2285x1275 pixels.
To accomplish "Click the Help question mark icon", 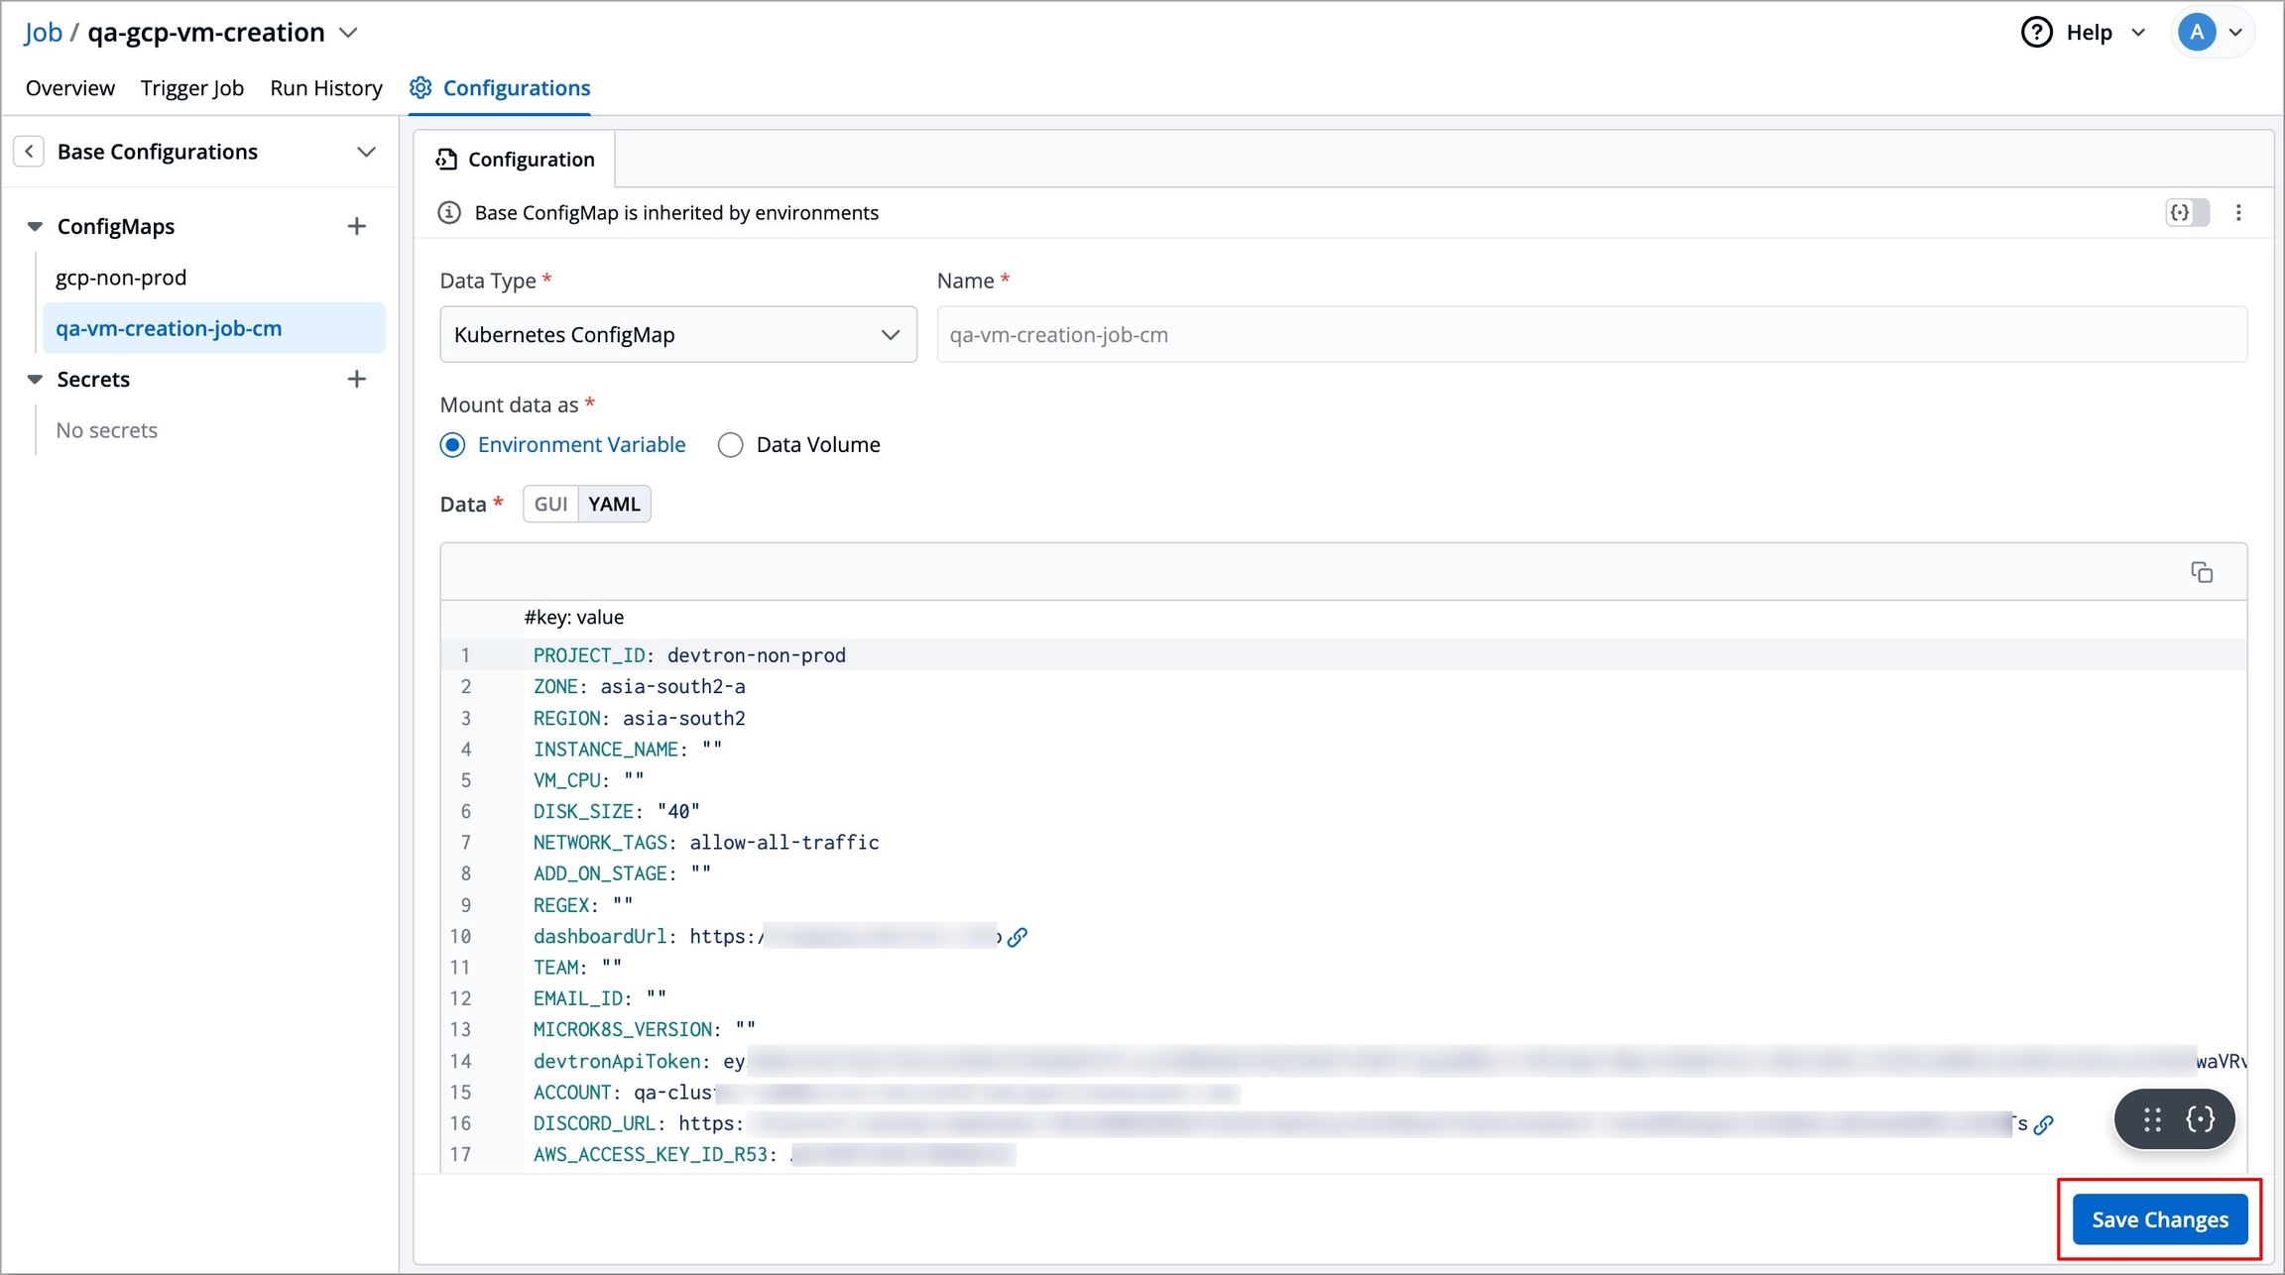I will pos(2036,32).
